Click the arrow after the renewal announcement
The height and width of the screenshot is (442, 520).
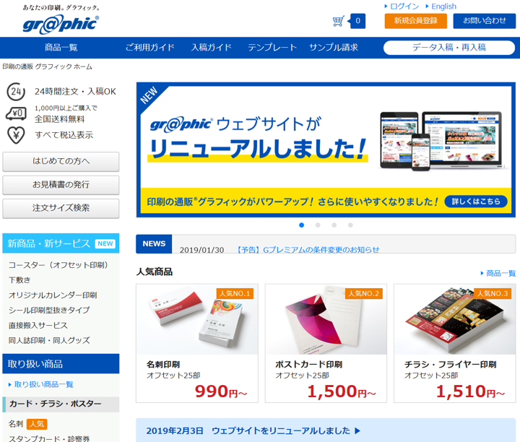point(357,430)
